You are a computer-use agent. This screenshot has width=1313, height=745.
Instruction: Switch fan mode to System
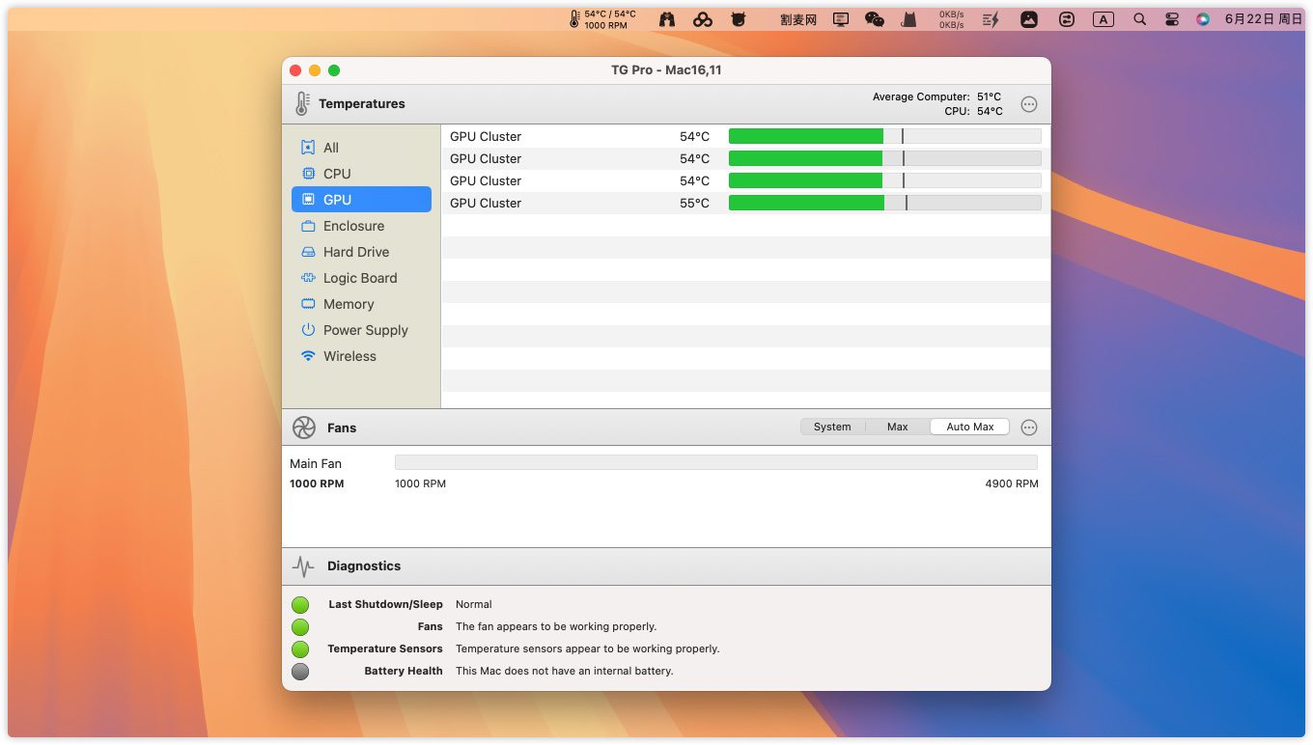point(831,427)
